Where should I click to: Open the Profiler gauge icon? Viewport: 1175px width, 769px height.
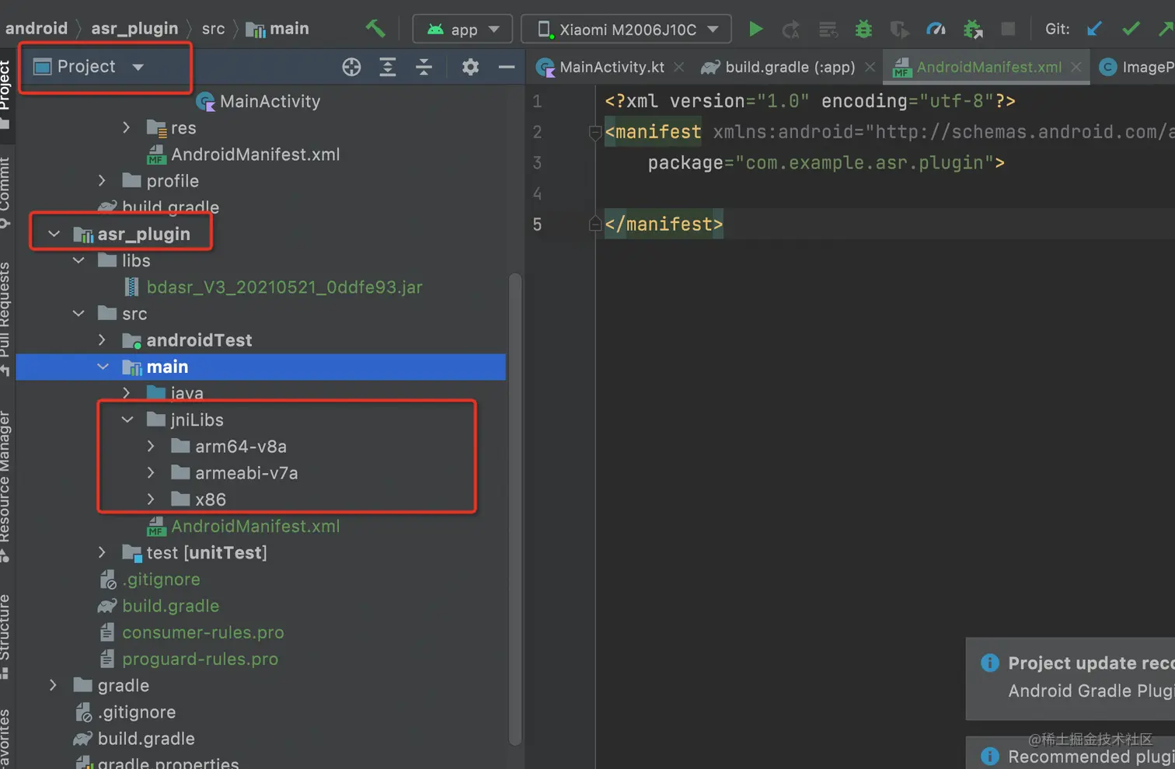tap(936, 30)
